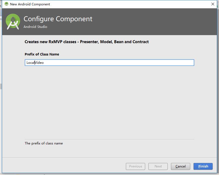
Task: Click the disabled Next button
Action: 158,166
